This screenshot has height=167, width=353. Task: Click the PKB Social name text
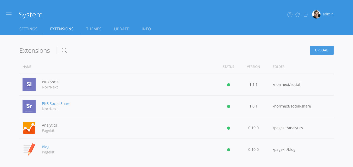pyautogui.click(x=51, y=82)
